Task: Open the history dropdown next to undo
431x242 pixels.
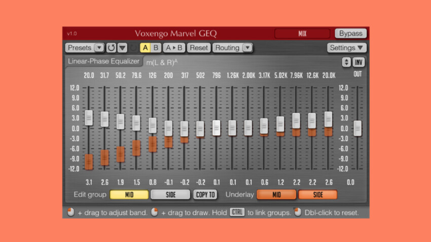Action: point(122,48)
